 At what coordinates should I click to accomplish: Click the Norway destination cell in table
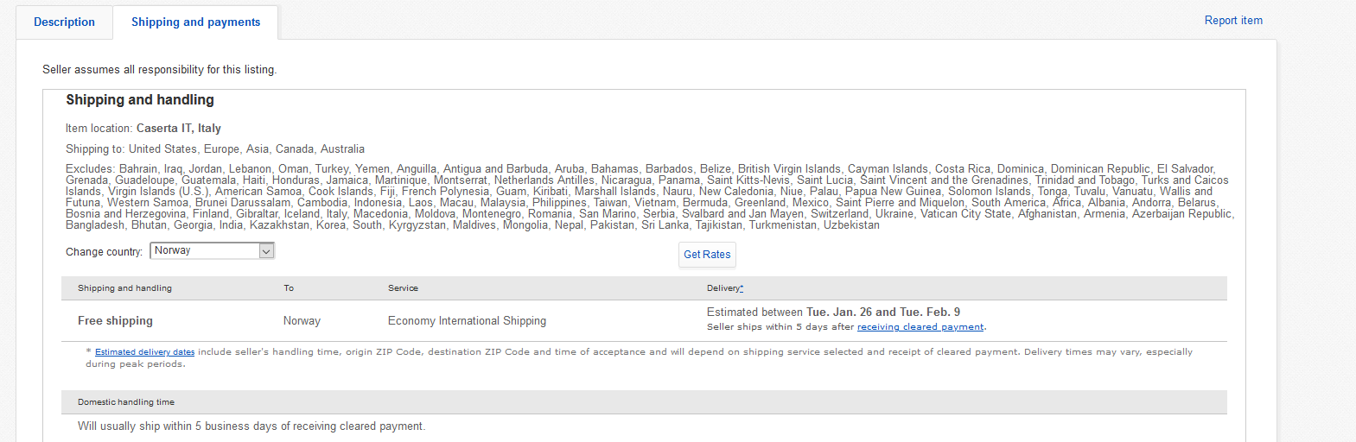pyautogui.click(x=302, y=320)
